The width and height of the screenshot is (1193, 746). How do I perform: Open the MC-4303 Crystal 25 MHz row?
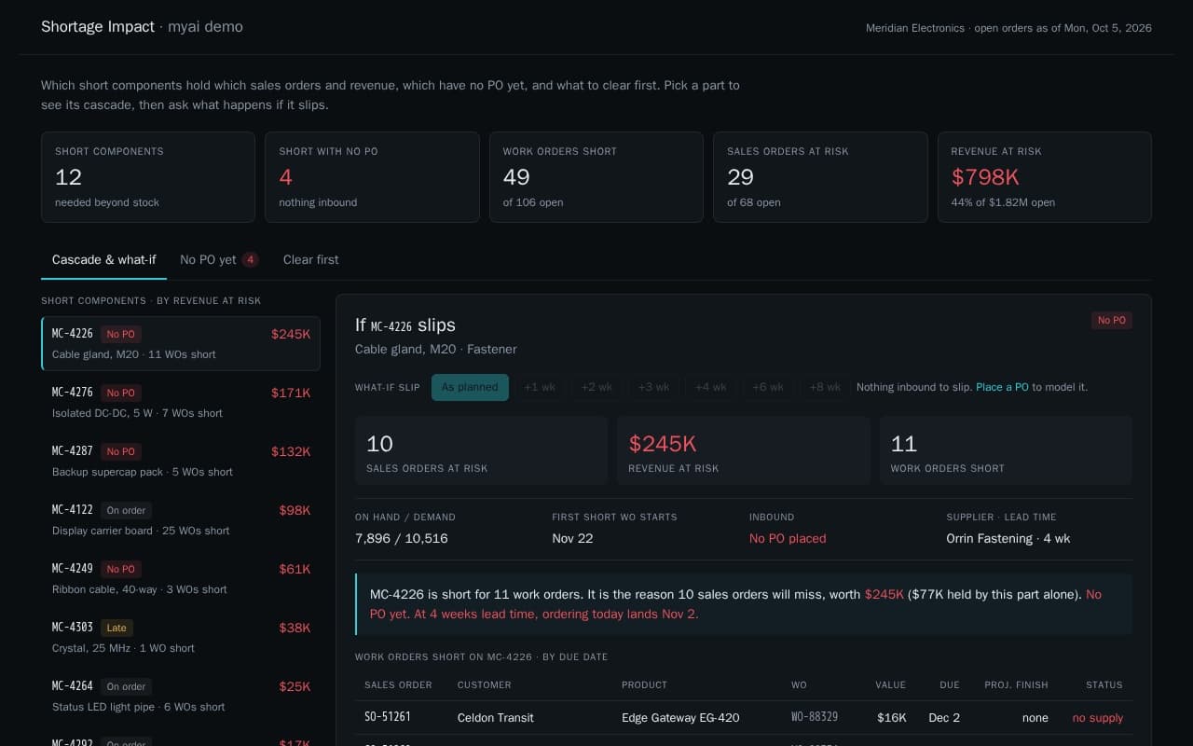pos(181,638)
